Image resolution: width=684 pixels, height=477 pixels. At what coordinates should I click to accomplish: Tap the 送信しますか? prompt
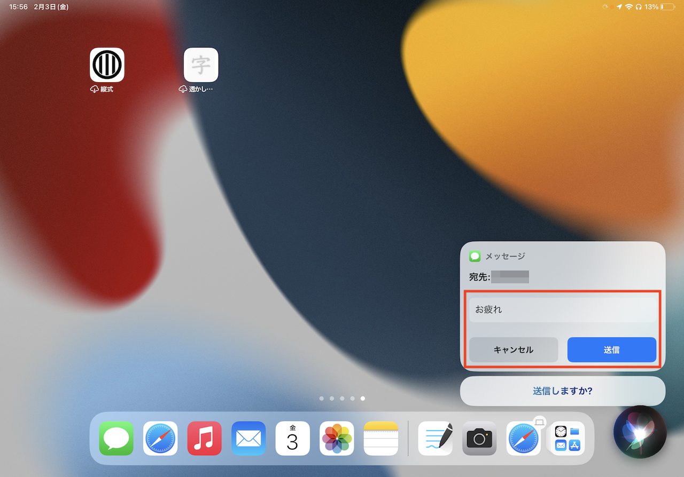tap(563, 391)
